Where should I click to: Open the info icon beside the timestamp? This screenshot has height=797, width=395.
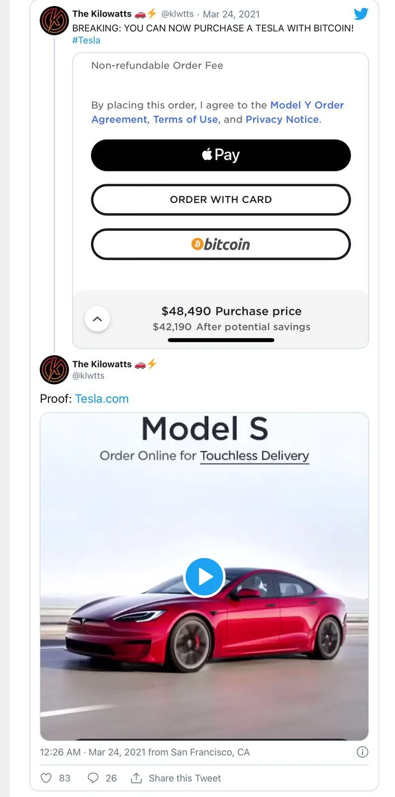tap(362, 752)
